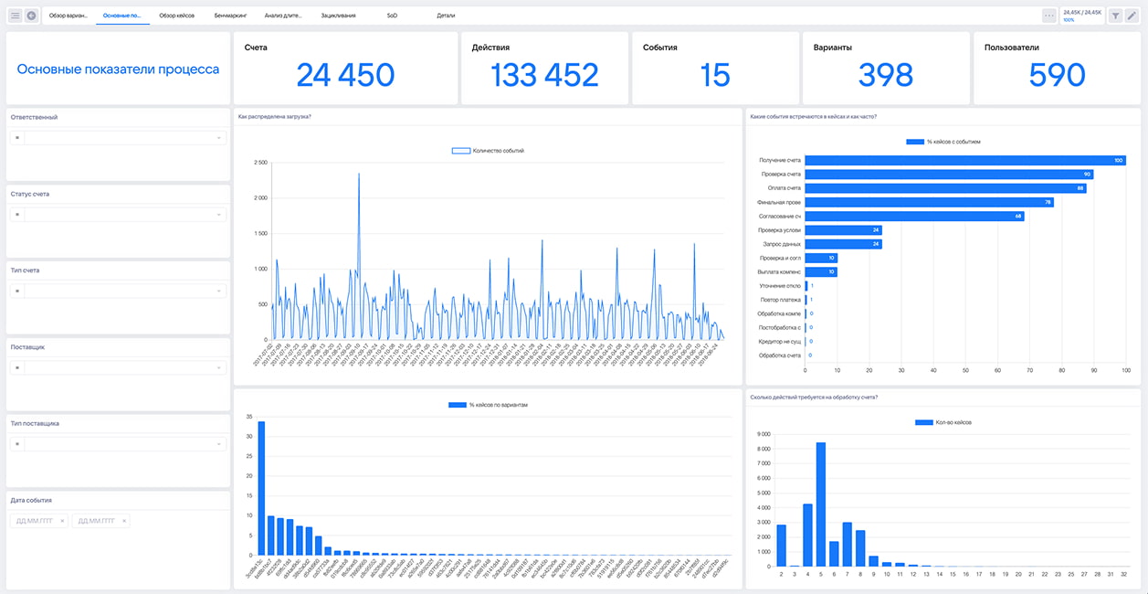
Task: Clear the second Дата события date field
Action: [x=124, y=521]
